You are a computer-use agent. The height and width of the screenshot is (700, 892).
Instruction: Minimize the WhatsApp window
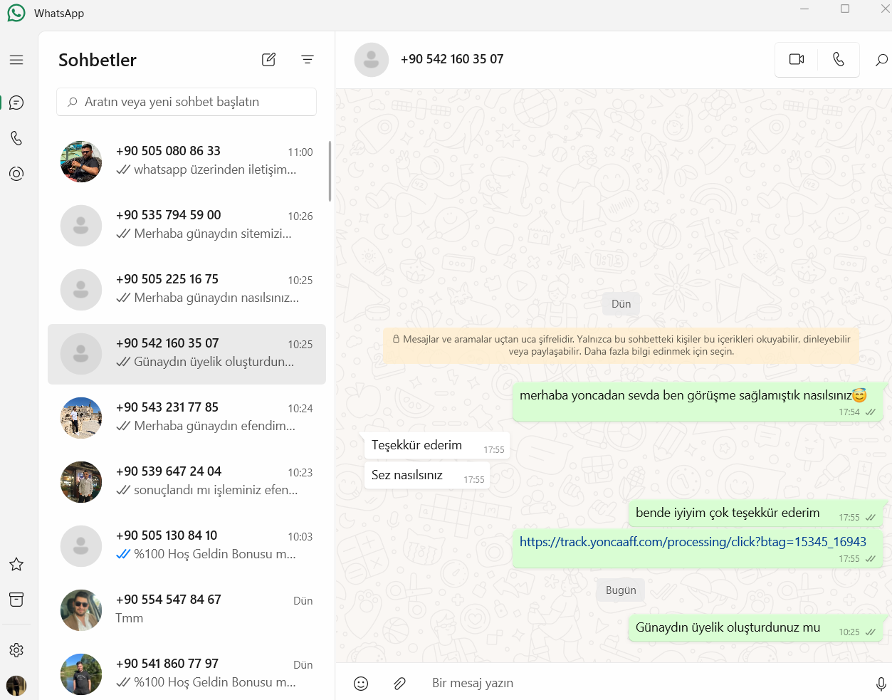point(804,9)
